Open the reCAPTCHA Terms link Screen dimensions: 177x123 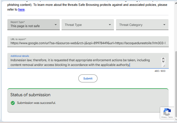point(171,117)
